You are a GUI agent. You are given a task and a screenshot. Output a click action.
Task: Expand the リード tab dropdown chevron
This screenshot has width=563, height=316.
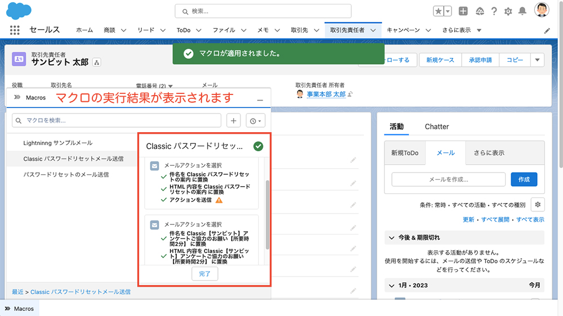click(x=163, y=30)
